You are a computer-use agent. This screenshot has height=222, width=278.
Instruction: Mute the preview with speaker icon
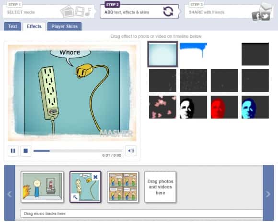click(x=131, y=151)
